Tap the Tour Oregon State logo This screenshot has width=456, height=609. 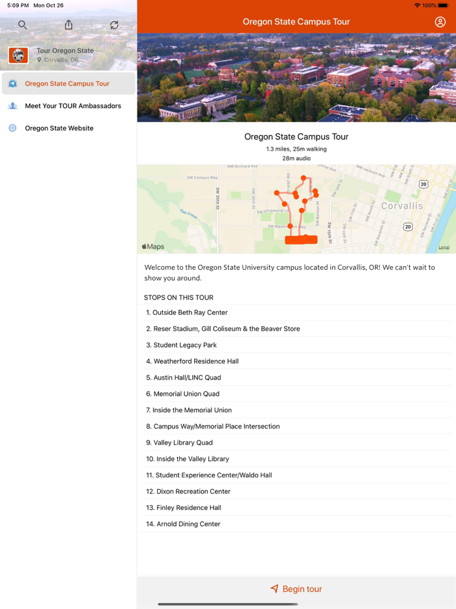click(18, 55)
